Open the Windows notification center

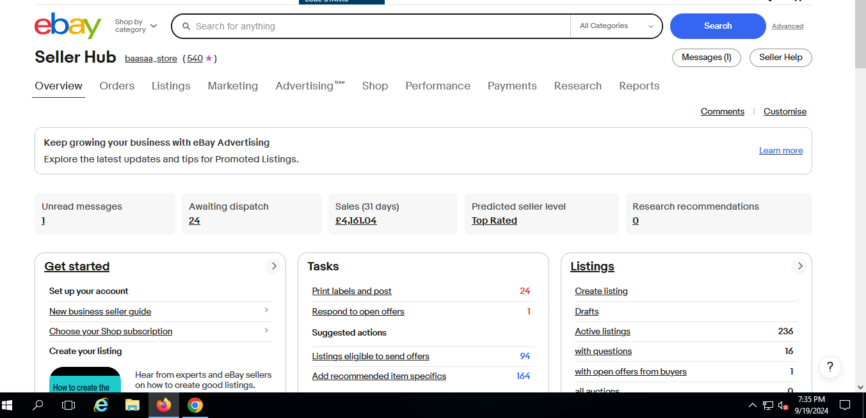point(845,405)
